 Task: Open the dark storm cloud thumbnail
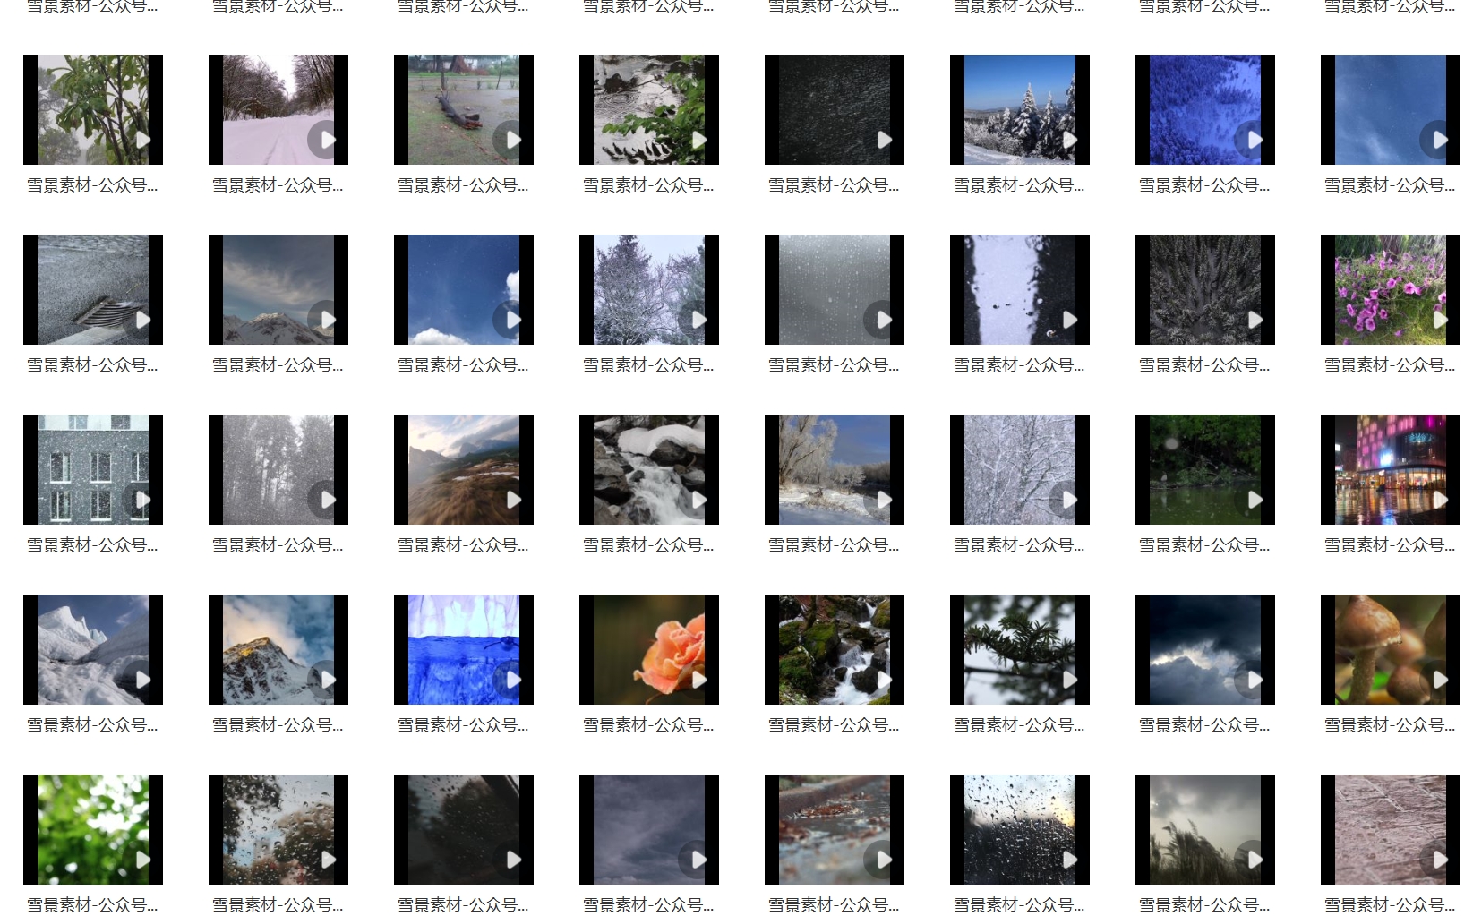1205,649
